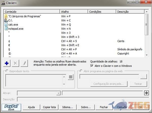This screenshot has width=152, height=113.
Task: Open the Ativar dropdown list
Action: pos(59,93)
